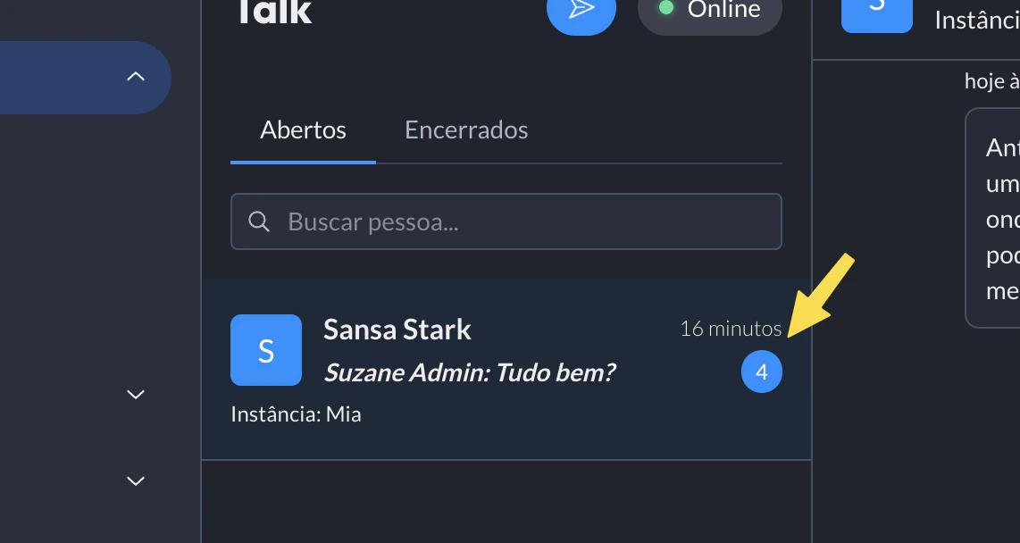Click the '16 minutos' timestamp
Screen dimensions: 1020x543
731,328
